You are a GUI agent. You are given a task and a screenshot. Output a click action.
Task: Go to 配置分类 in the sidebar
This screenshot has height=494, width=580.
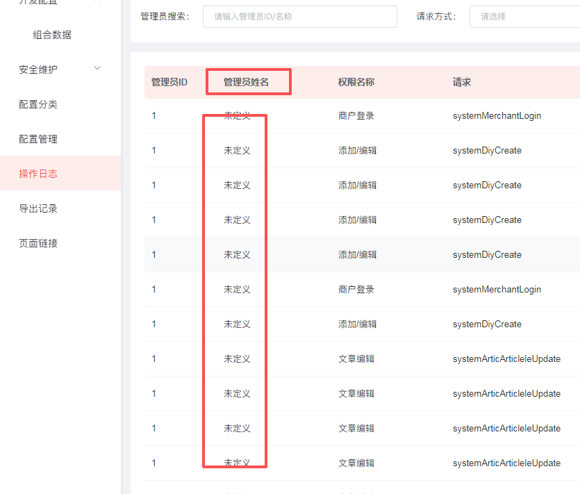click(x=38, y=104)
